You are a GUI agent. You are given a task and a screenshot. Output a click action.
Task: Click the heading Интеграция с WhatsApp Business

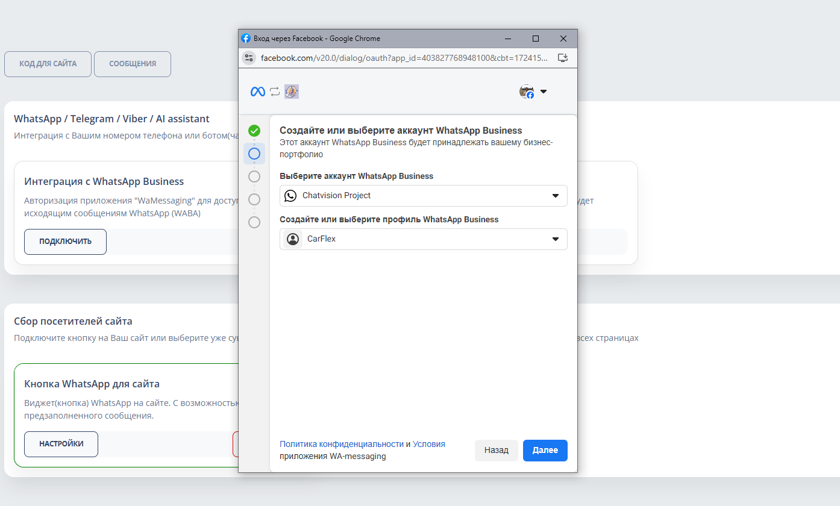click(104, 181)
